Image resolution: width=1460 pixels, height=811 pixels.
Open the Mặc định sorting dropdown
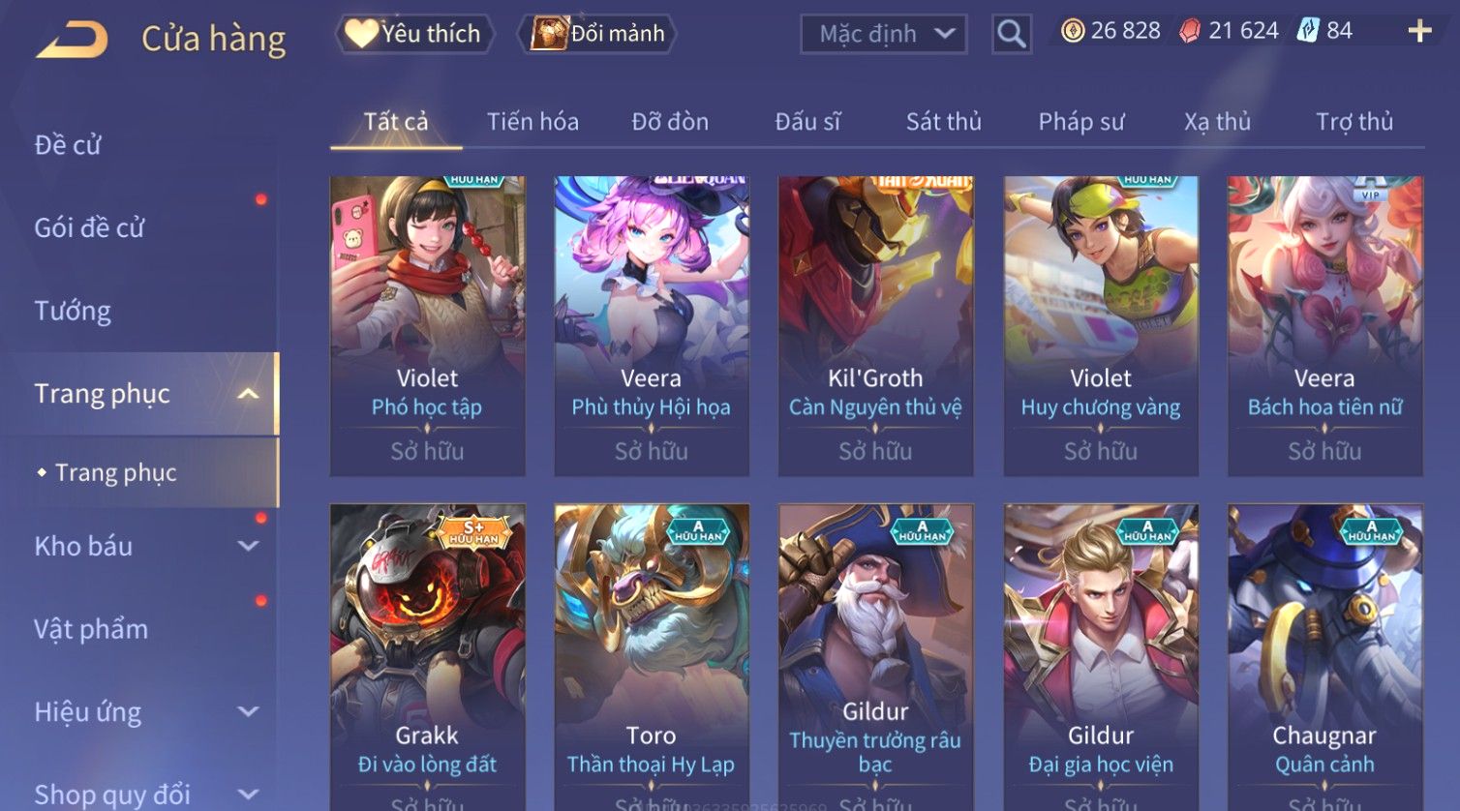coord(883,34)
